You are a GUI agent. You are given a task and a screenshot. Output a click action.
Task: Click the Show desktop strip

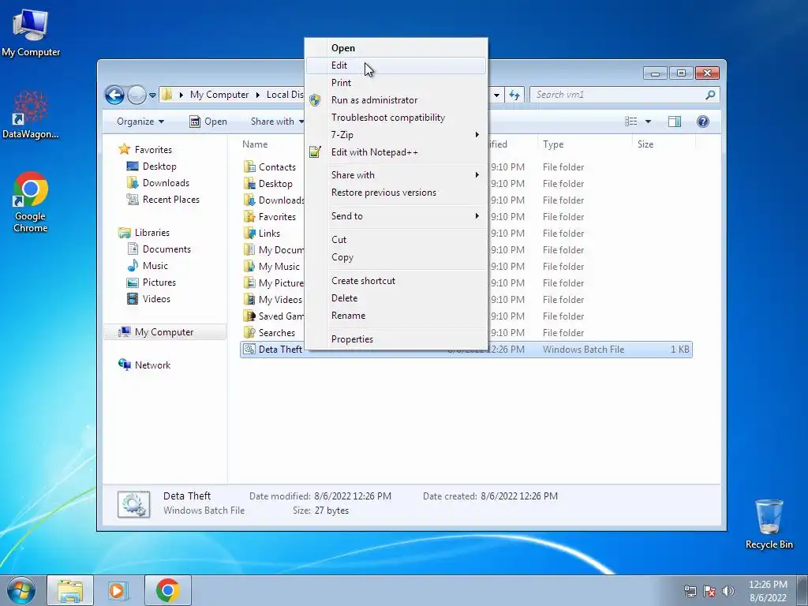coord(802,590)
